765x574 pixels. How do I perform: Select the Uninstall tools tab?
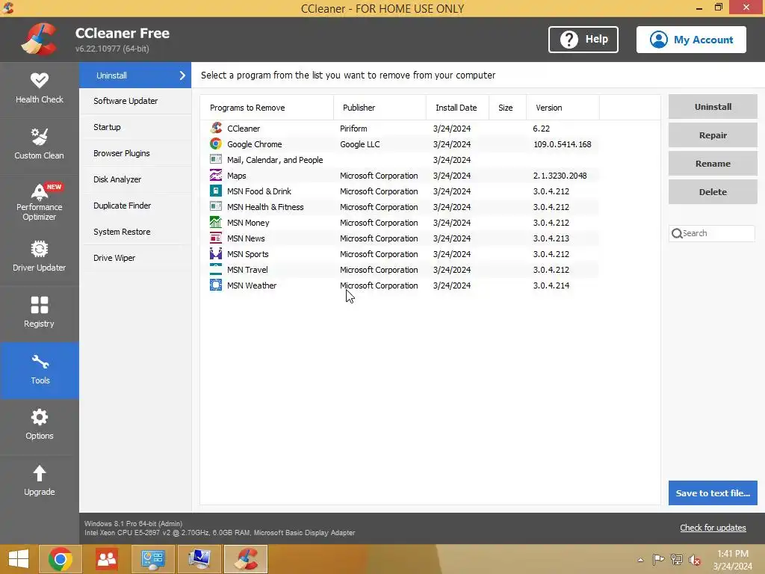point(135,75)
